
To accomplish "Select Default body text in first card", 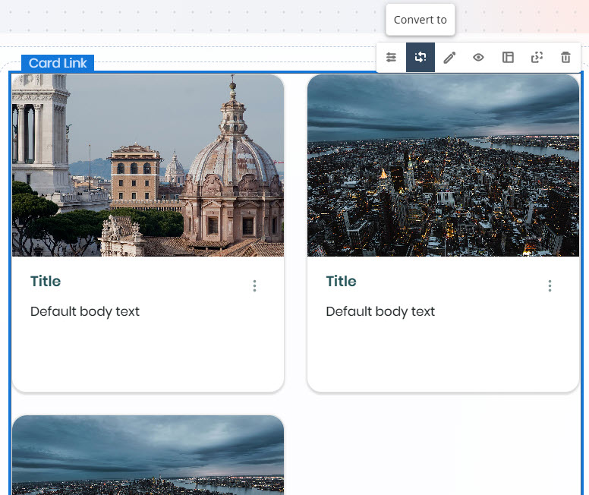I will tap(85, 311).
